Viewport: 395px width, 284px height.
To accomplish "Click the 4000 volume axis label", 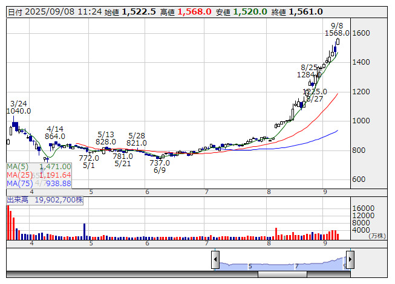I will click(x=361, y=230).
